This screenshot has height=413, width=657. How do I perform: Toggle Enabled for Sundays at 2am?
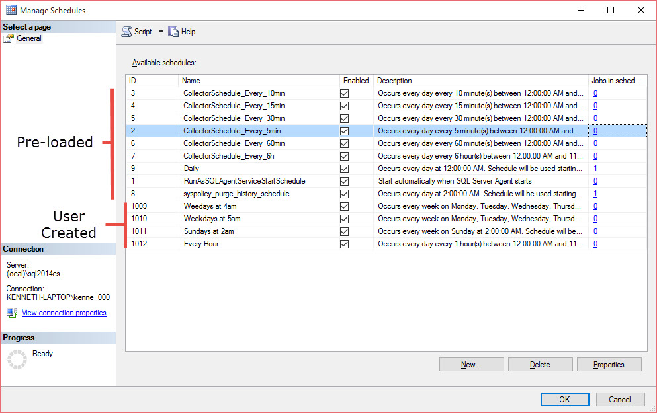(344, 231)
